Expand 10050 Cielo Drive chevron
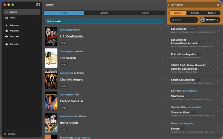This screenshot has width=223, height=139. 218,68
